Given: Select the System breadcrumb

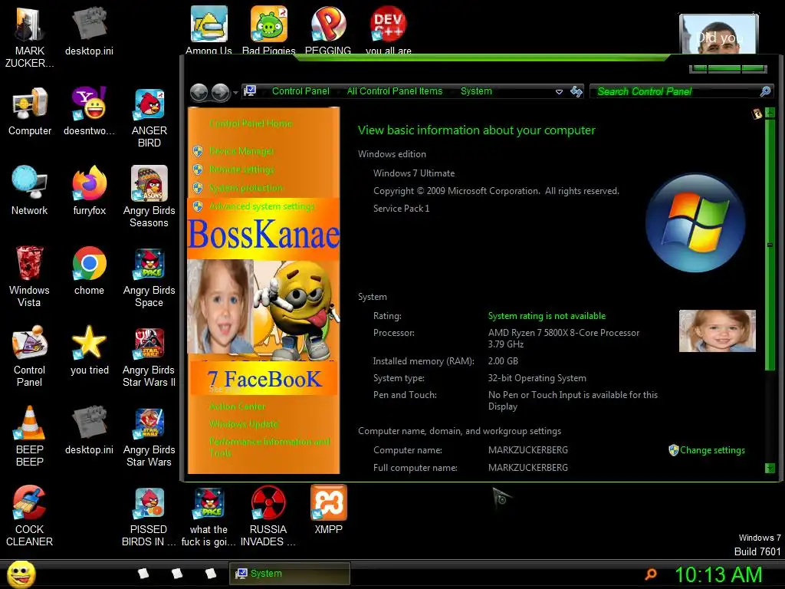Looking at the screenshot, I should 476,91.
